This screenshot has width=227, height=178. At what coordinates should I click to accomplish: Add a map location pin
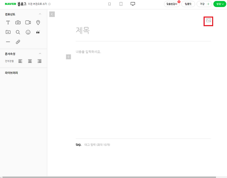tap(38, 23)
